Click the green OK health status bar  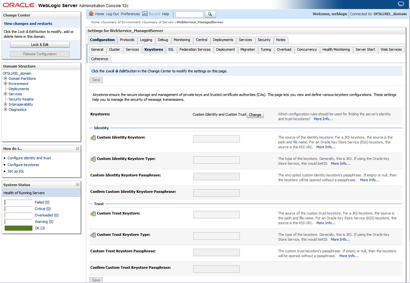point(18,228)
